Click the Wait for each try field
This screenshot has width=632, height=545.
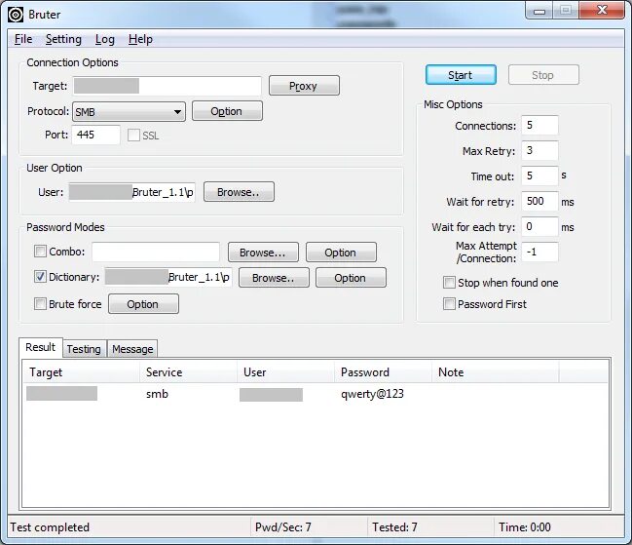[x=539, y=227]
